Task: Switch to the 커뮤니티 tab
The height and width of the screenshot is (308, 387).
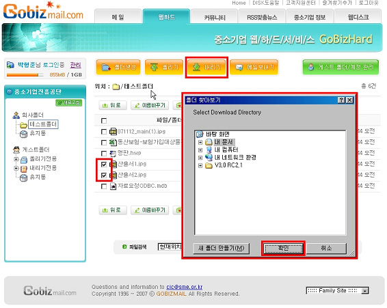Action: coord(215,17)
